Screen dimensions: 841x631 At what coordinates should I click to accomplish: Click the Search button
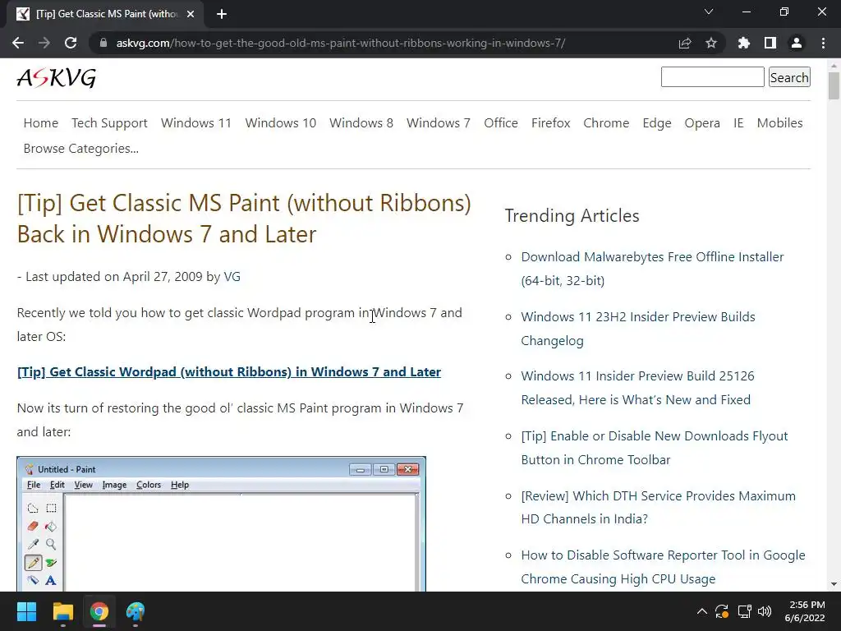point(789,77)
